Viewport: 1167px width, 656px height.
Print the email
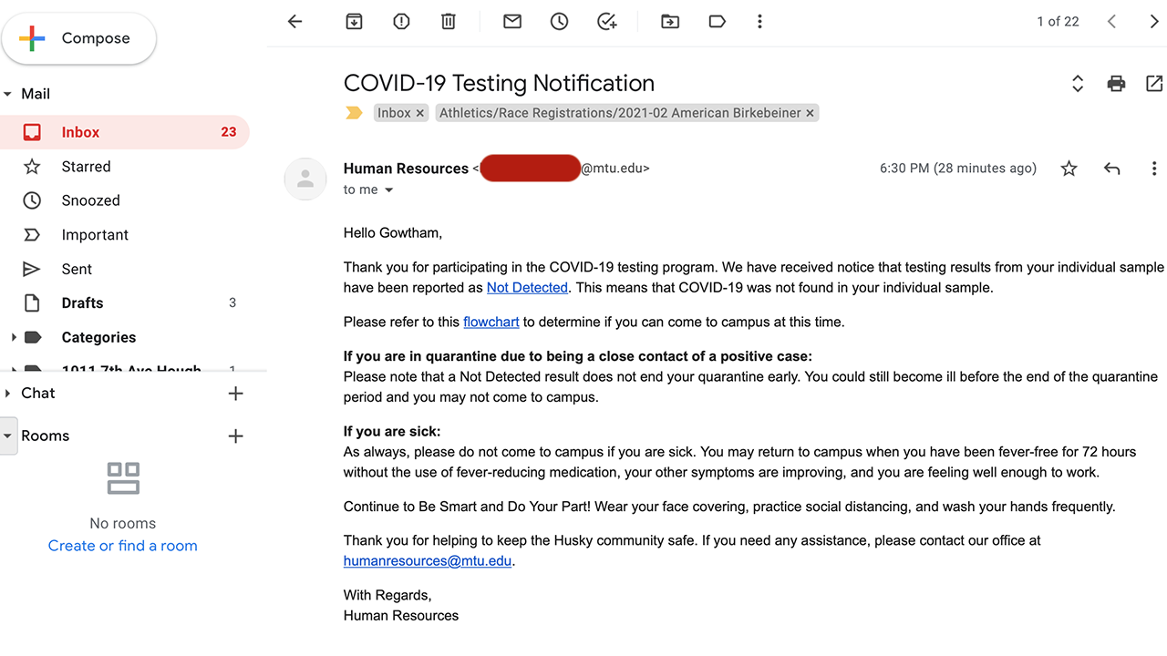[x=1116, y=84]
